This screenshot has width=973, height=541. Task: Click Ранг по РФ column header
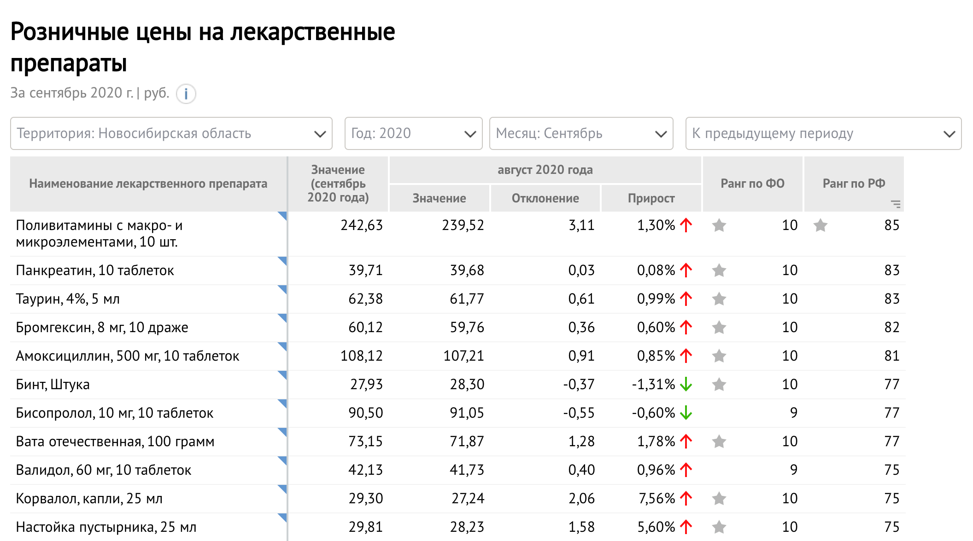pos(854,184)
